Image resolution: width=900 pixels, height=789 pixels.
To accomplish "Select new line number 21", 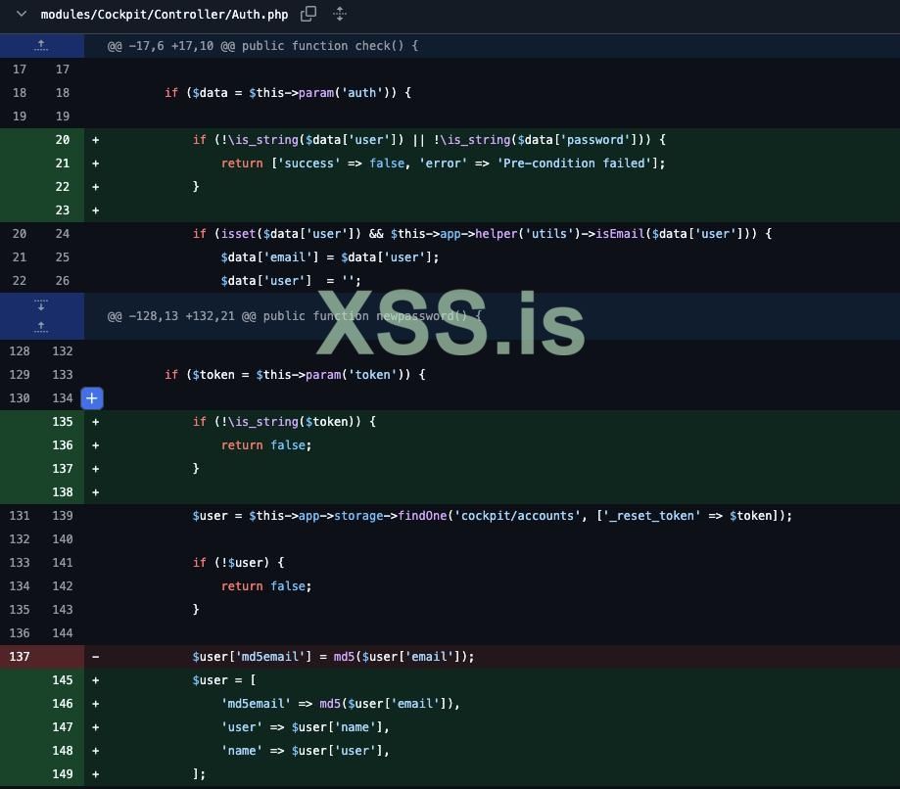I will 63,162.
